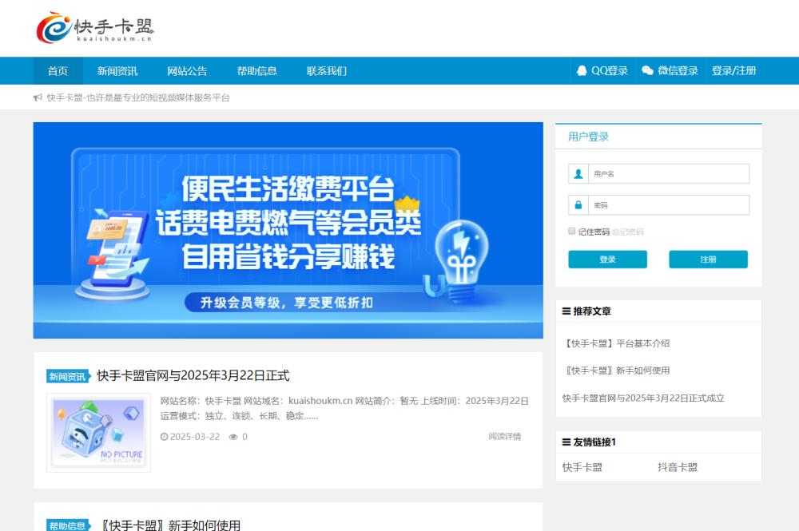
Task: Click the 2025-03-22 date text
Action: (x=195, y=437)
